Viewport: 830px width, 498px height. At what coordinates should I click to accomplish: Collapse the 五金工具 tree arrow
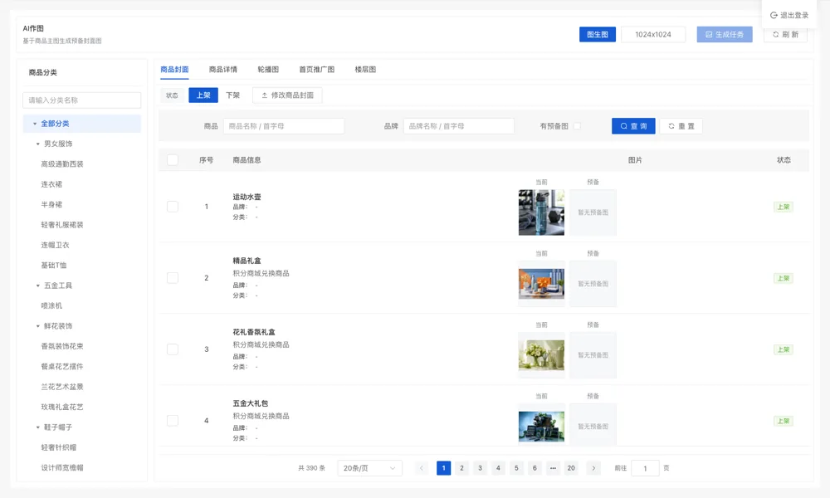click(x=37, y=286)
